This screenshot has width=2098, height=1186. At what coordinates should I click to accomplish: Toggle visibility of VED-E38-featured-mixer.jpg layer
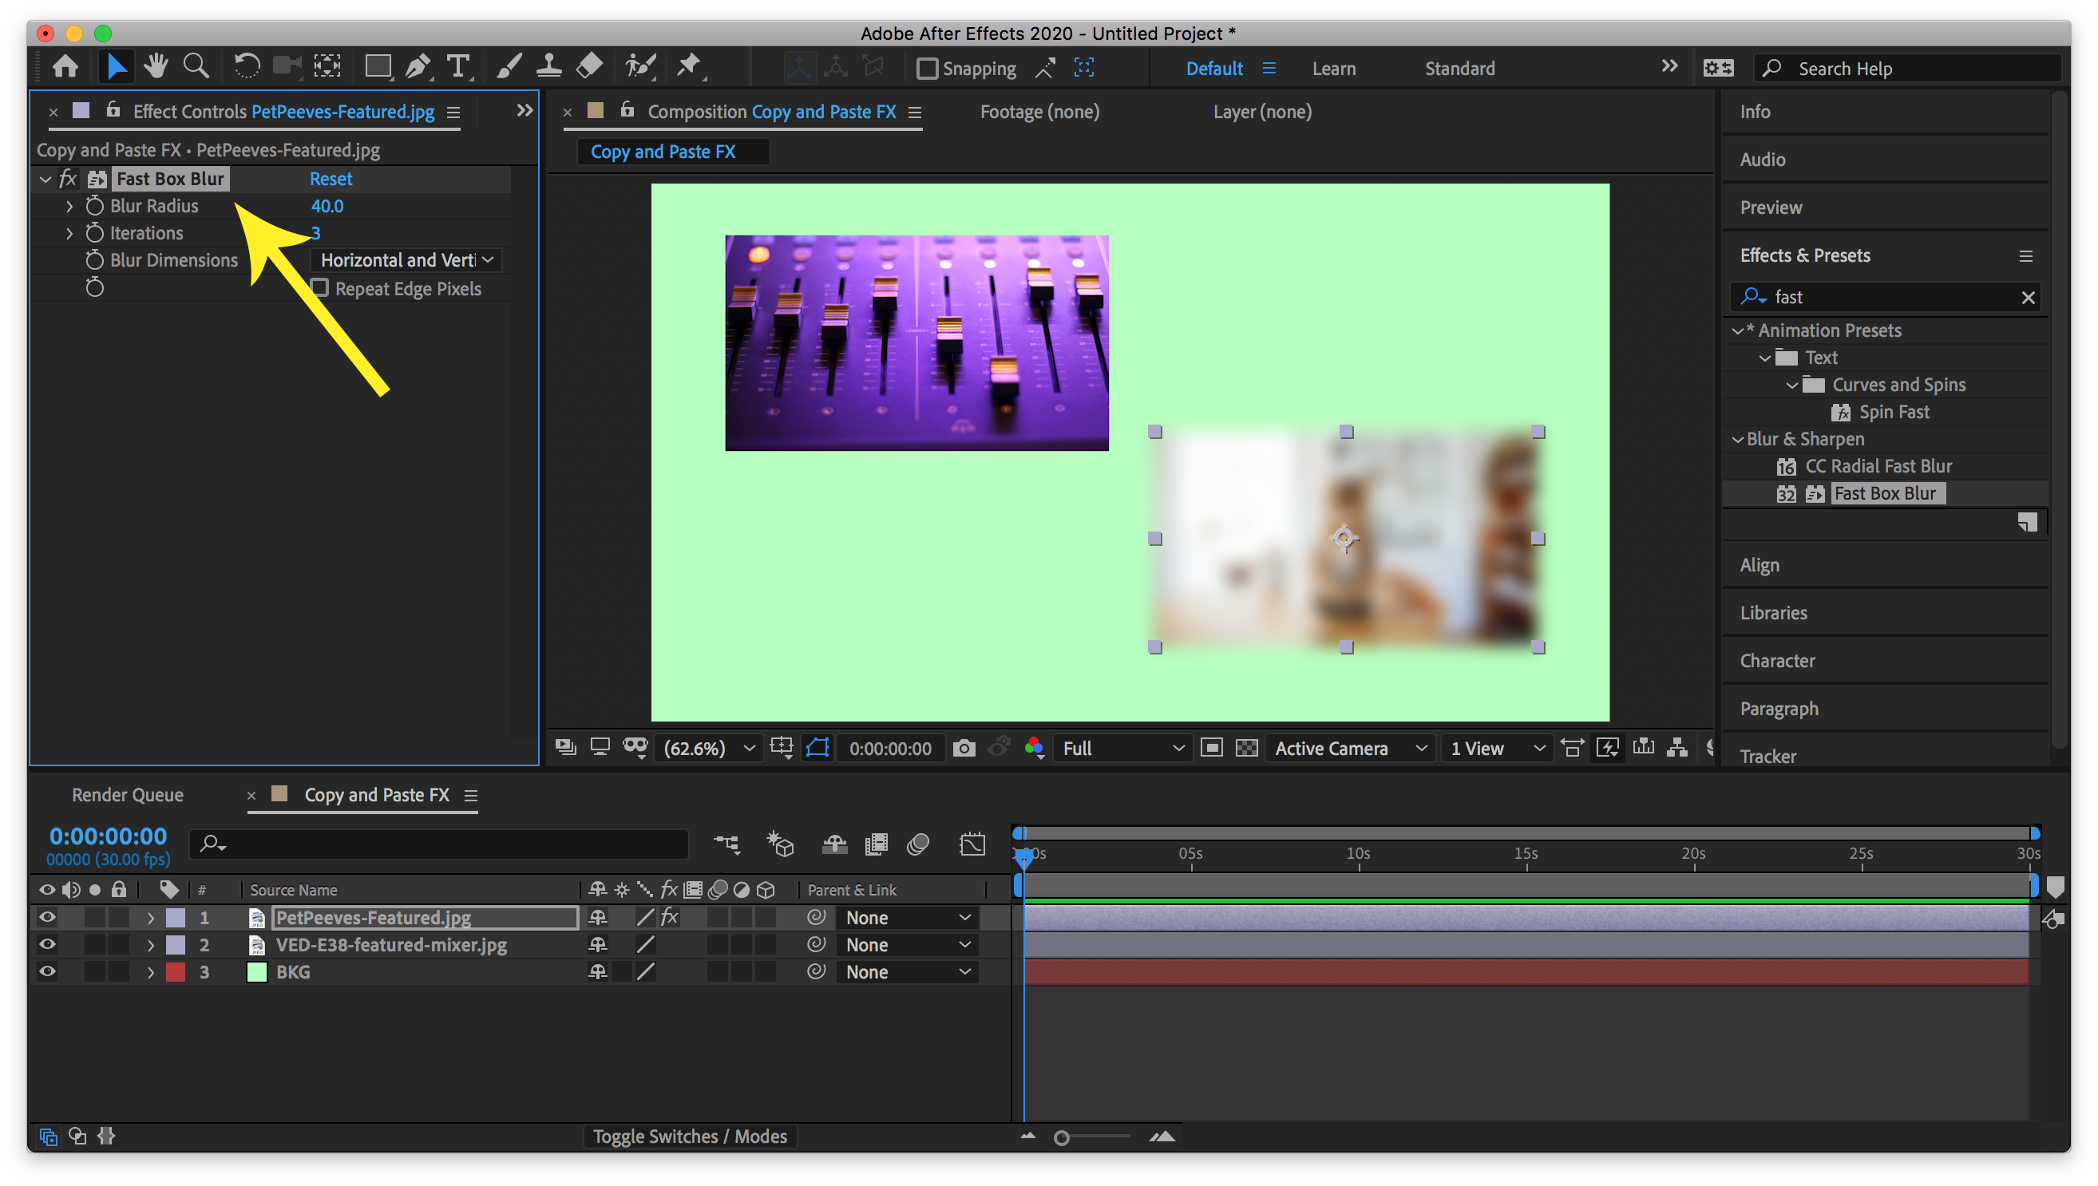pos(46,945)
